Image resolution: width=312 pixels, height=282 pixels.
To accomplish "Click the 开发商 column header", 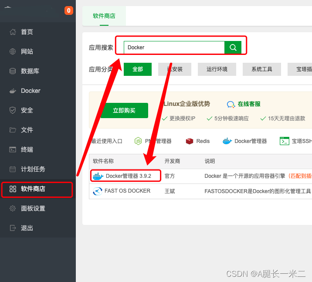I will pyautogui.click(x=172, y=161).
